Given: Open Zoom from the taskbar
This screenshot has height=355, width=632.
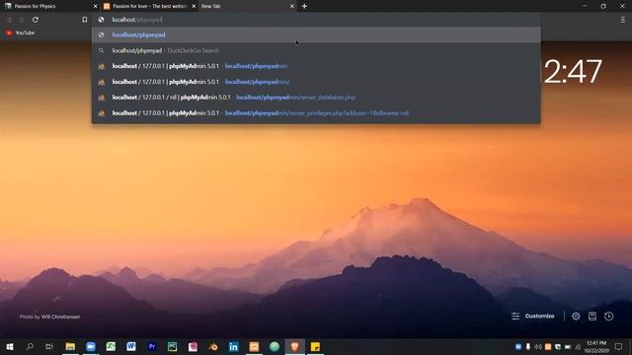Looking at the screenshot, I should [x=91, y=346].
